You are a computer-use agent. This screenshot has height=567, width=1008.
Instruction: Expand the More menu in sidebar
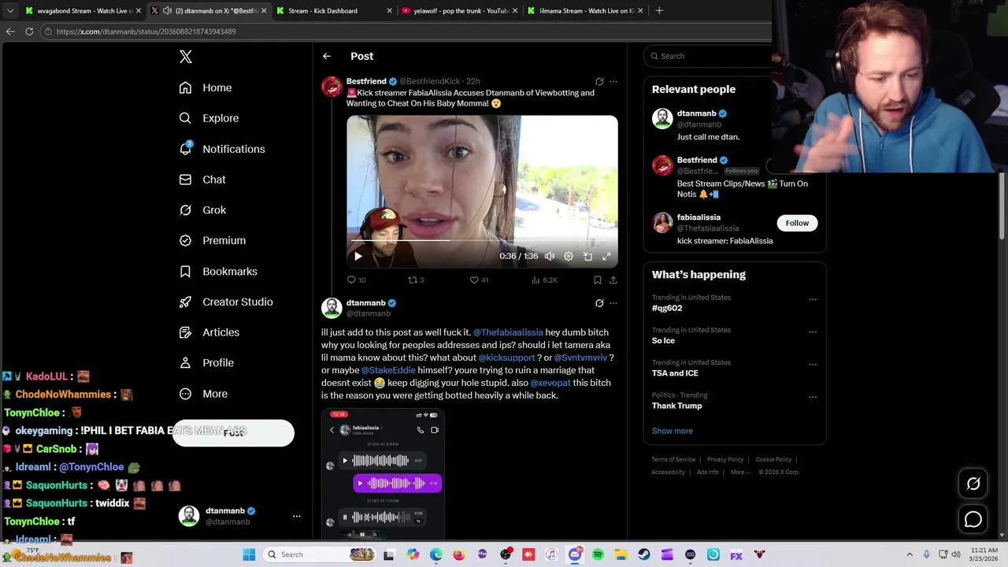click(x=203, y=394)
